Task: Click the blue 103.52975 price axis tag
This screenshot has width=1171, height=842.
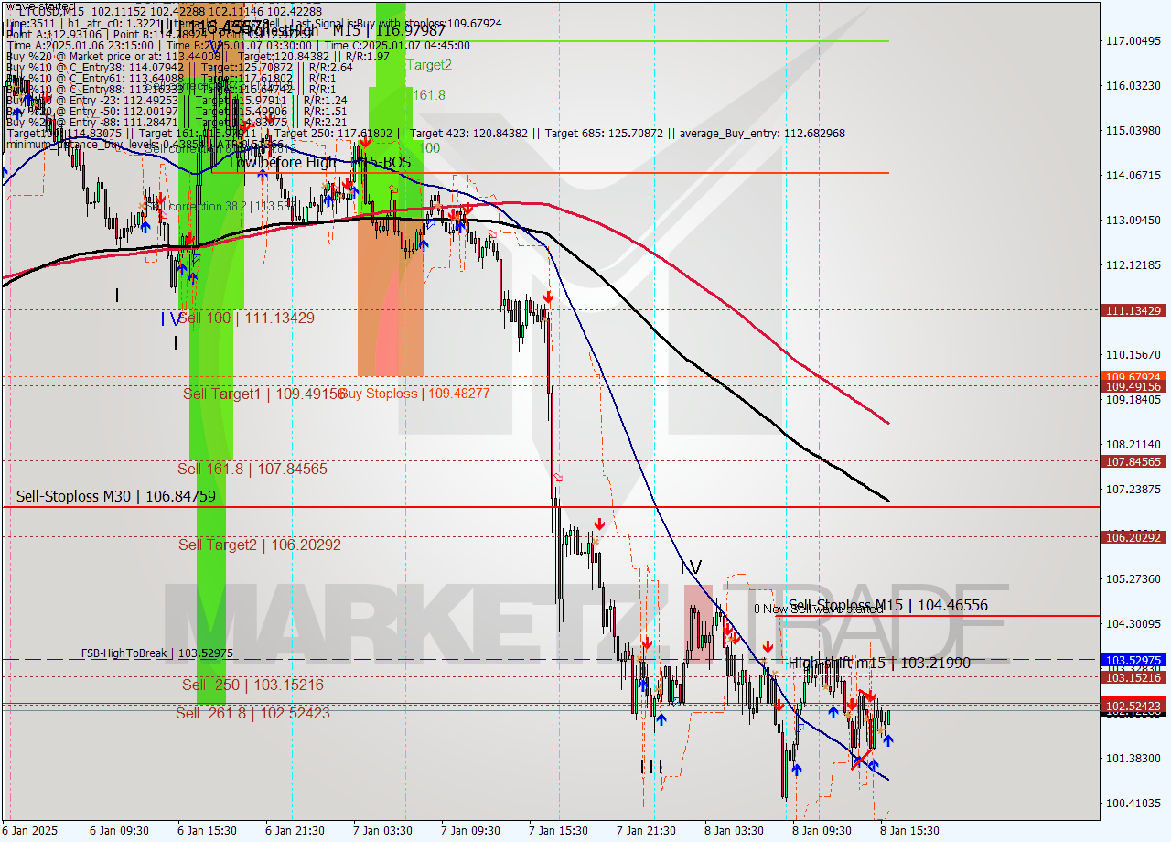Action: 1134,659
